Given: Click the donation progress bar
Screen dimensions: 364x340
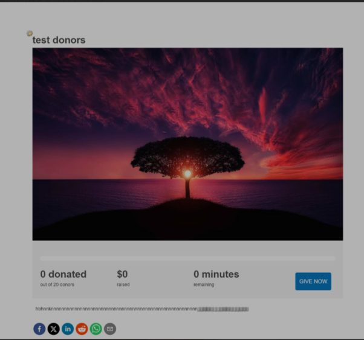Looking at the screenshot, I should tap(187, 258).
